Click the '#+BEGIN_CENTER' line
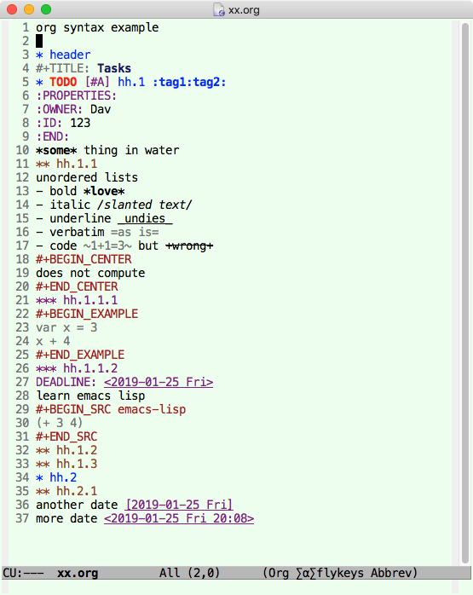 (x=84, y=259)
